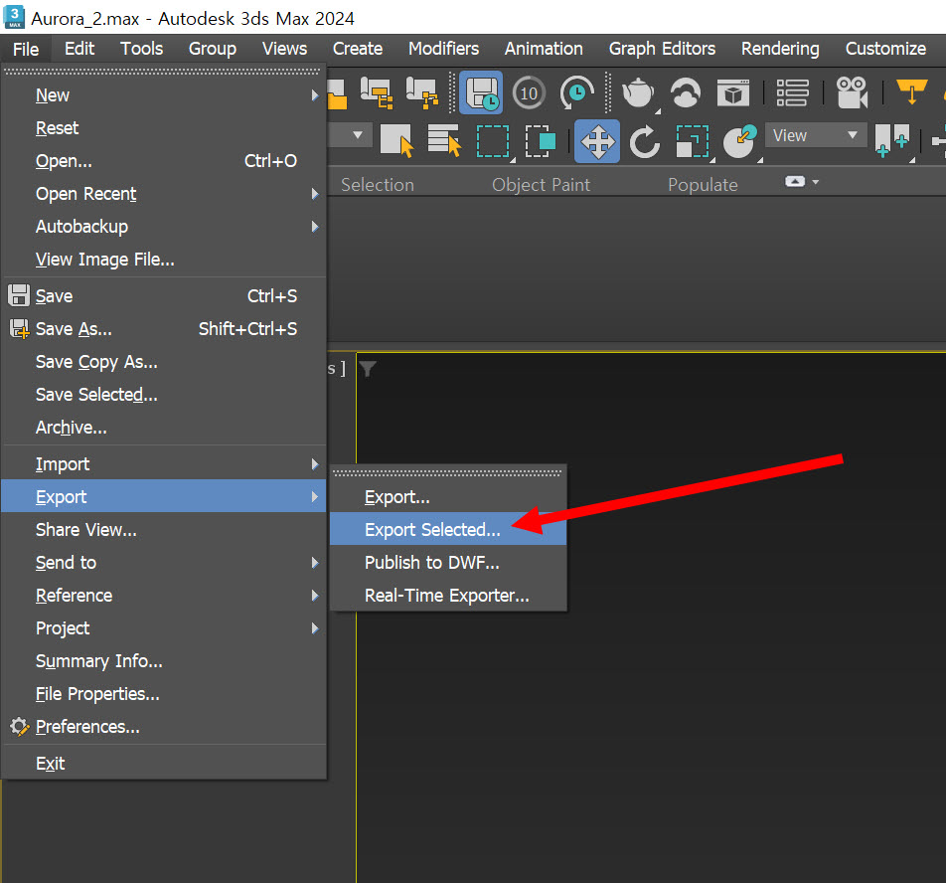Image resolution: width=946 pixels, height=883 pixels.
Task: Expand the Send to submenu
Action: 164,563
